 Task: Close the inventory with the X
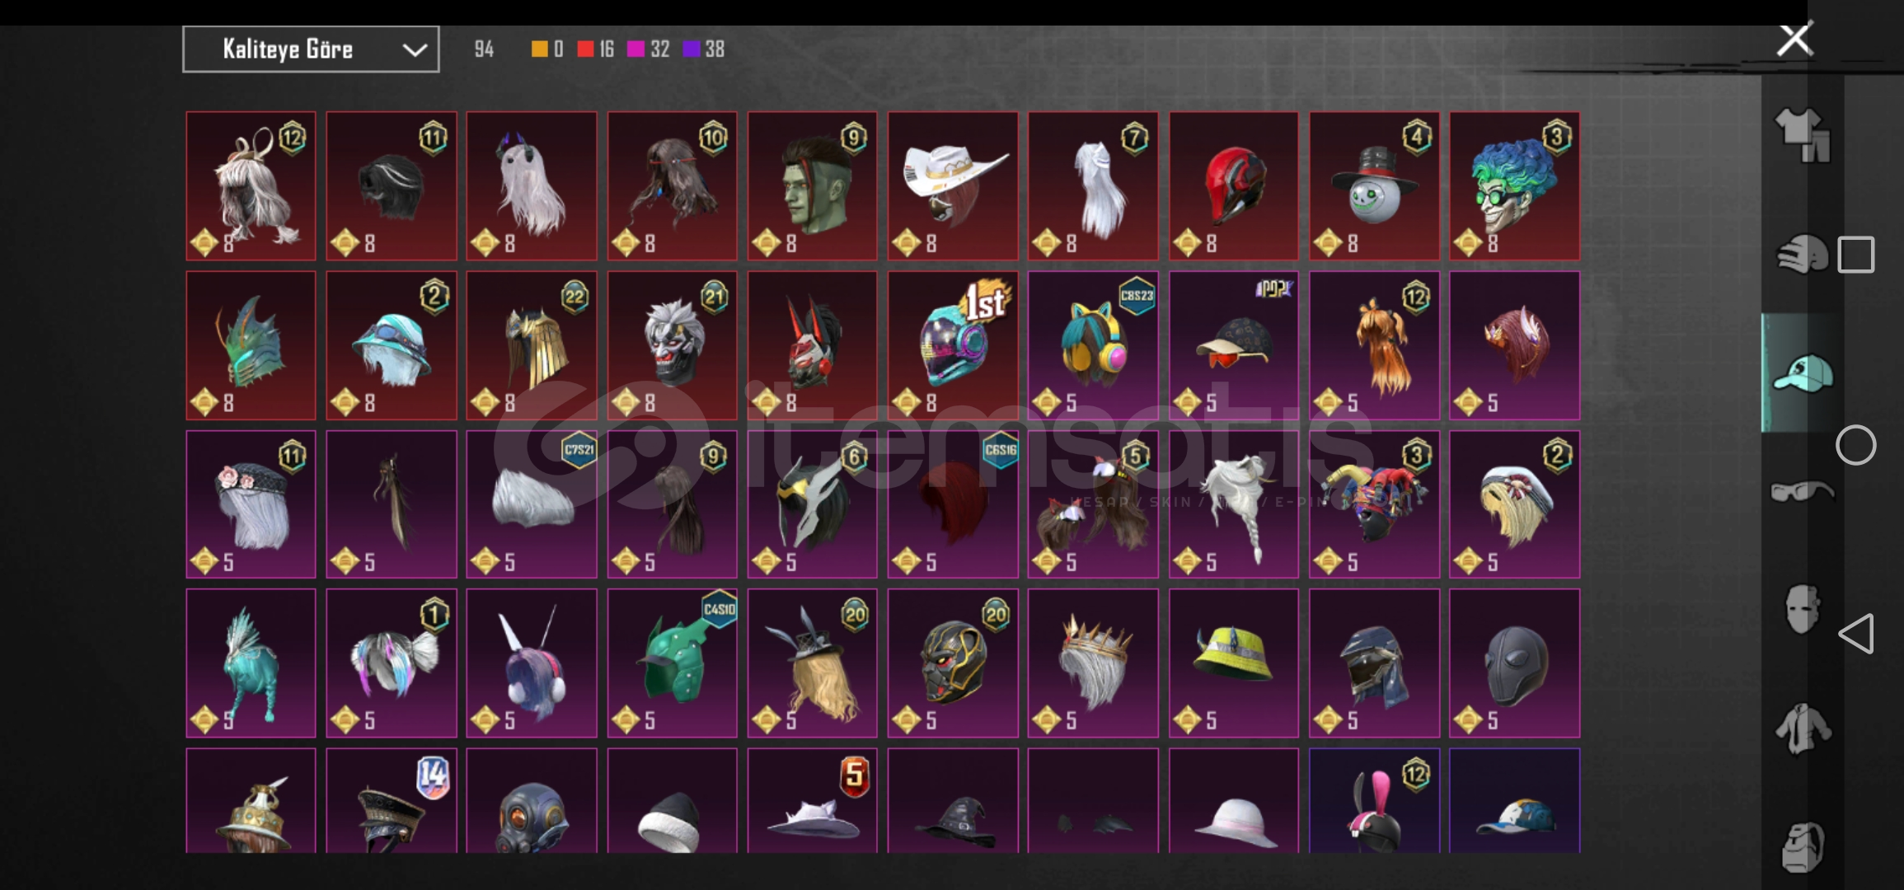click(x=1794, y=39)
